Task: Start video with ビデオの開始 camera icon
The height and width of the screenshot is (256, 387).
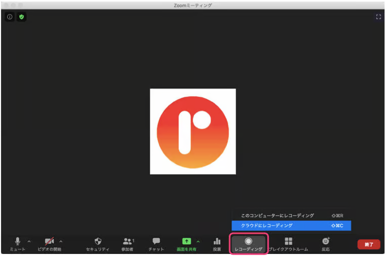Action: (x=50, y=242)
